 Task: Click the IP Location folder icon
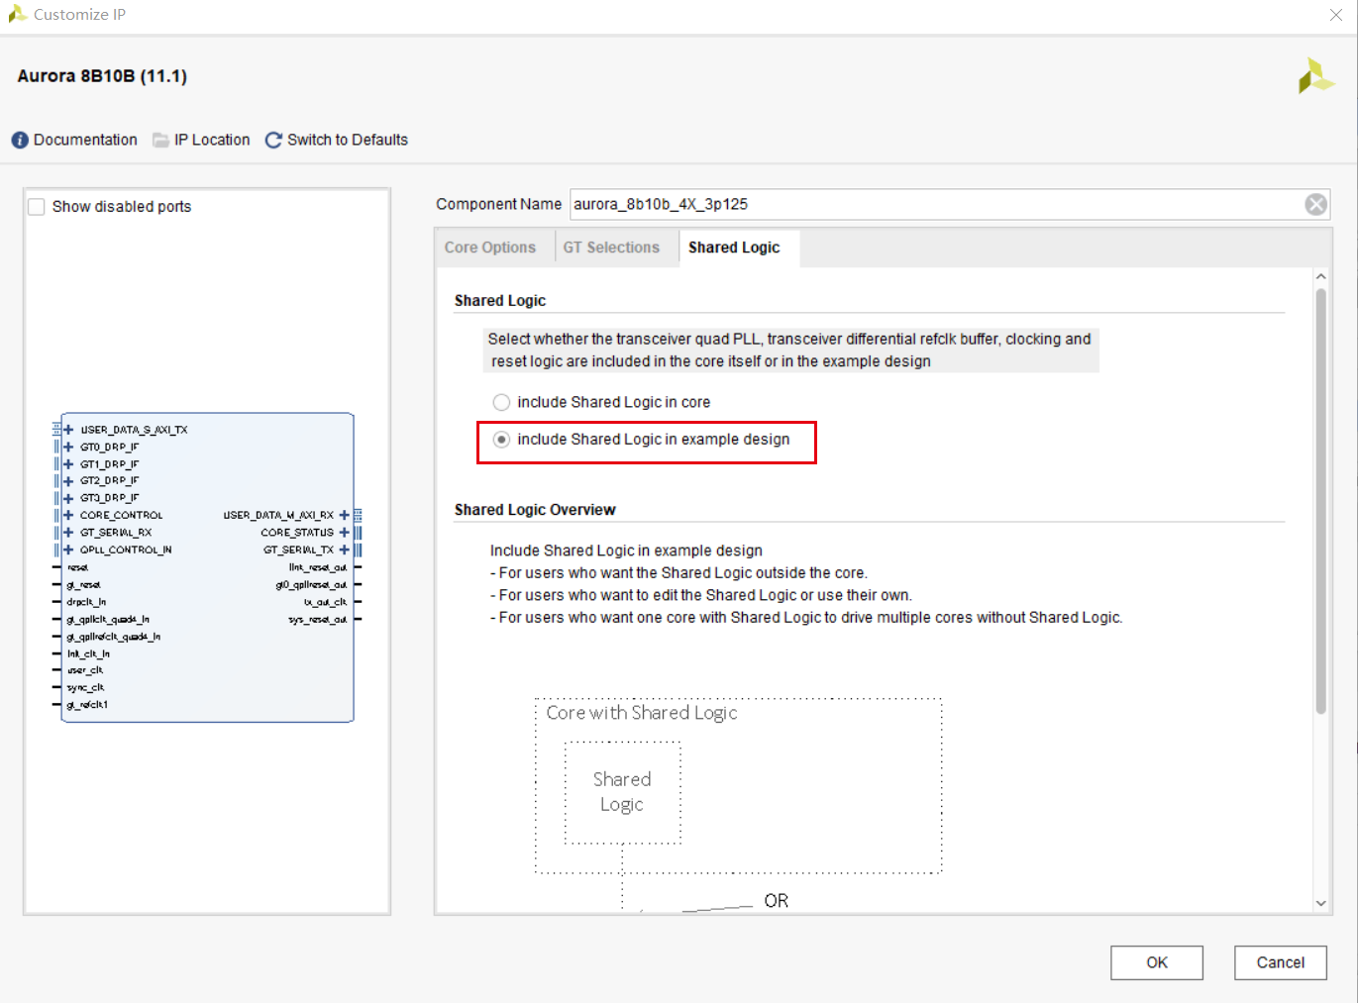[160, 141]
